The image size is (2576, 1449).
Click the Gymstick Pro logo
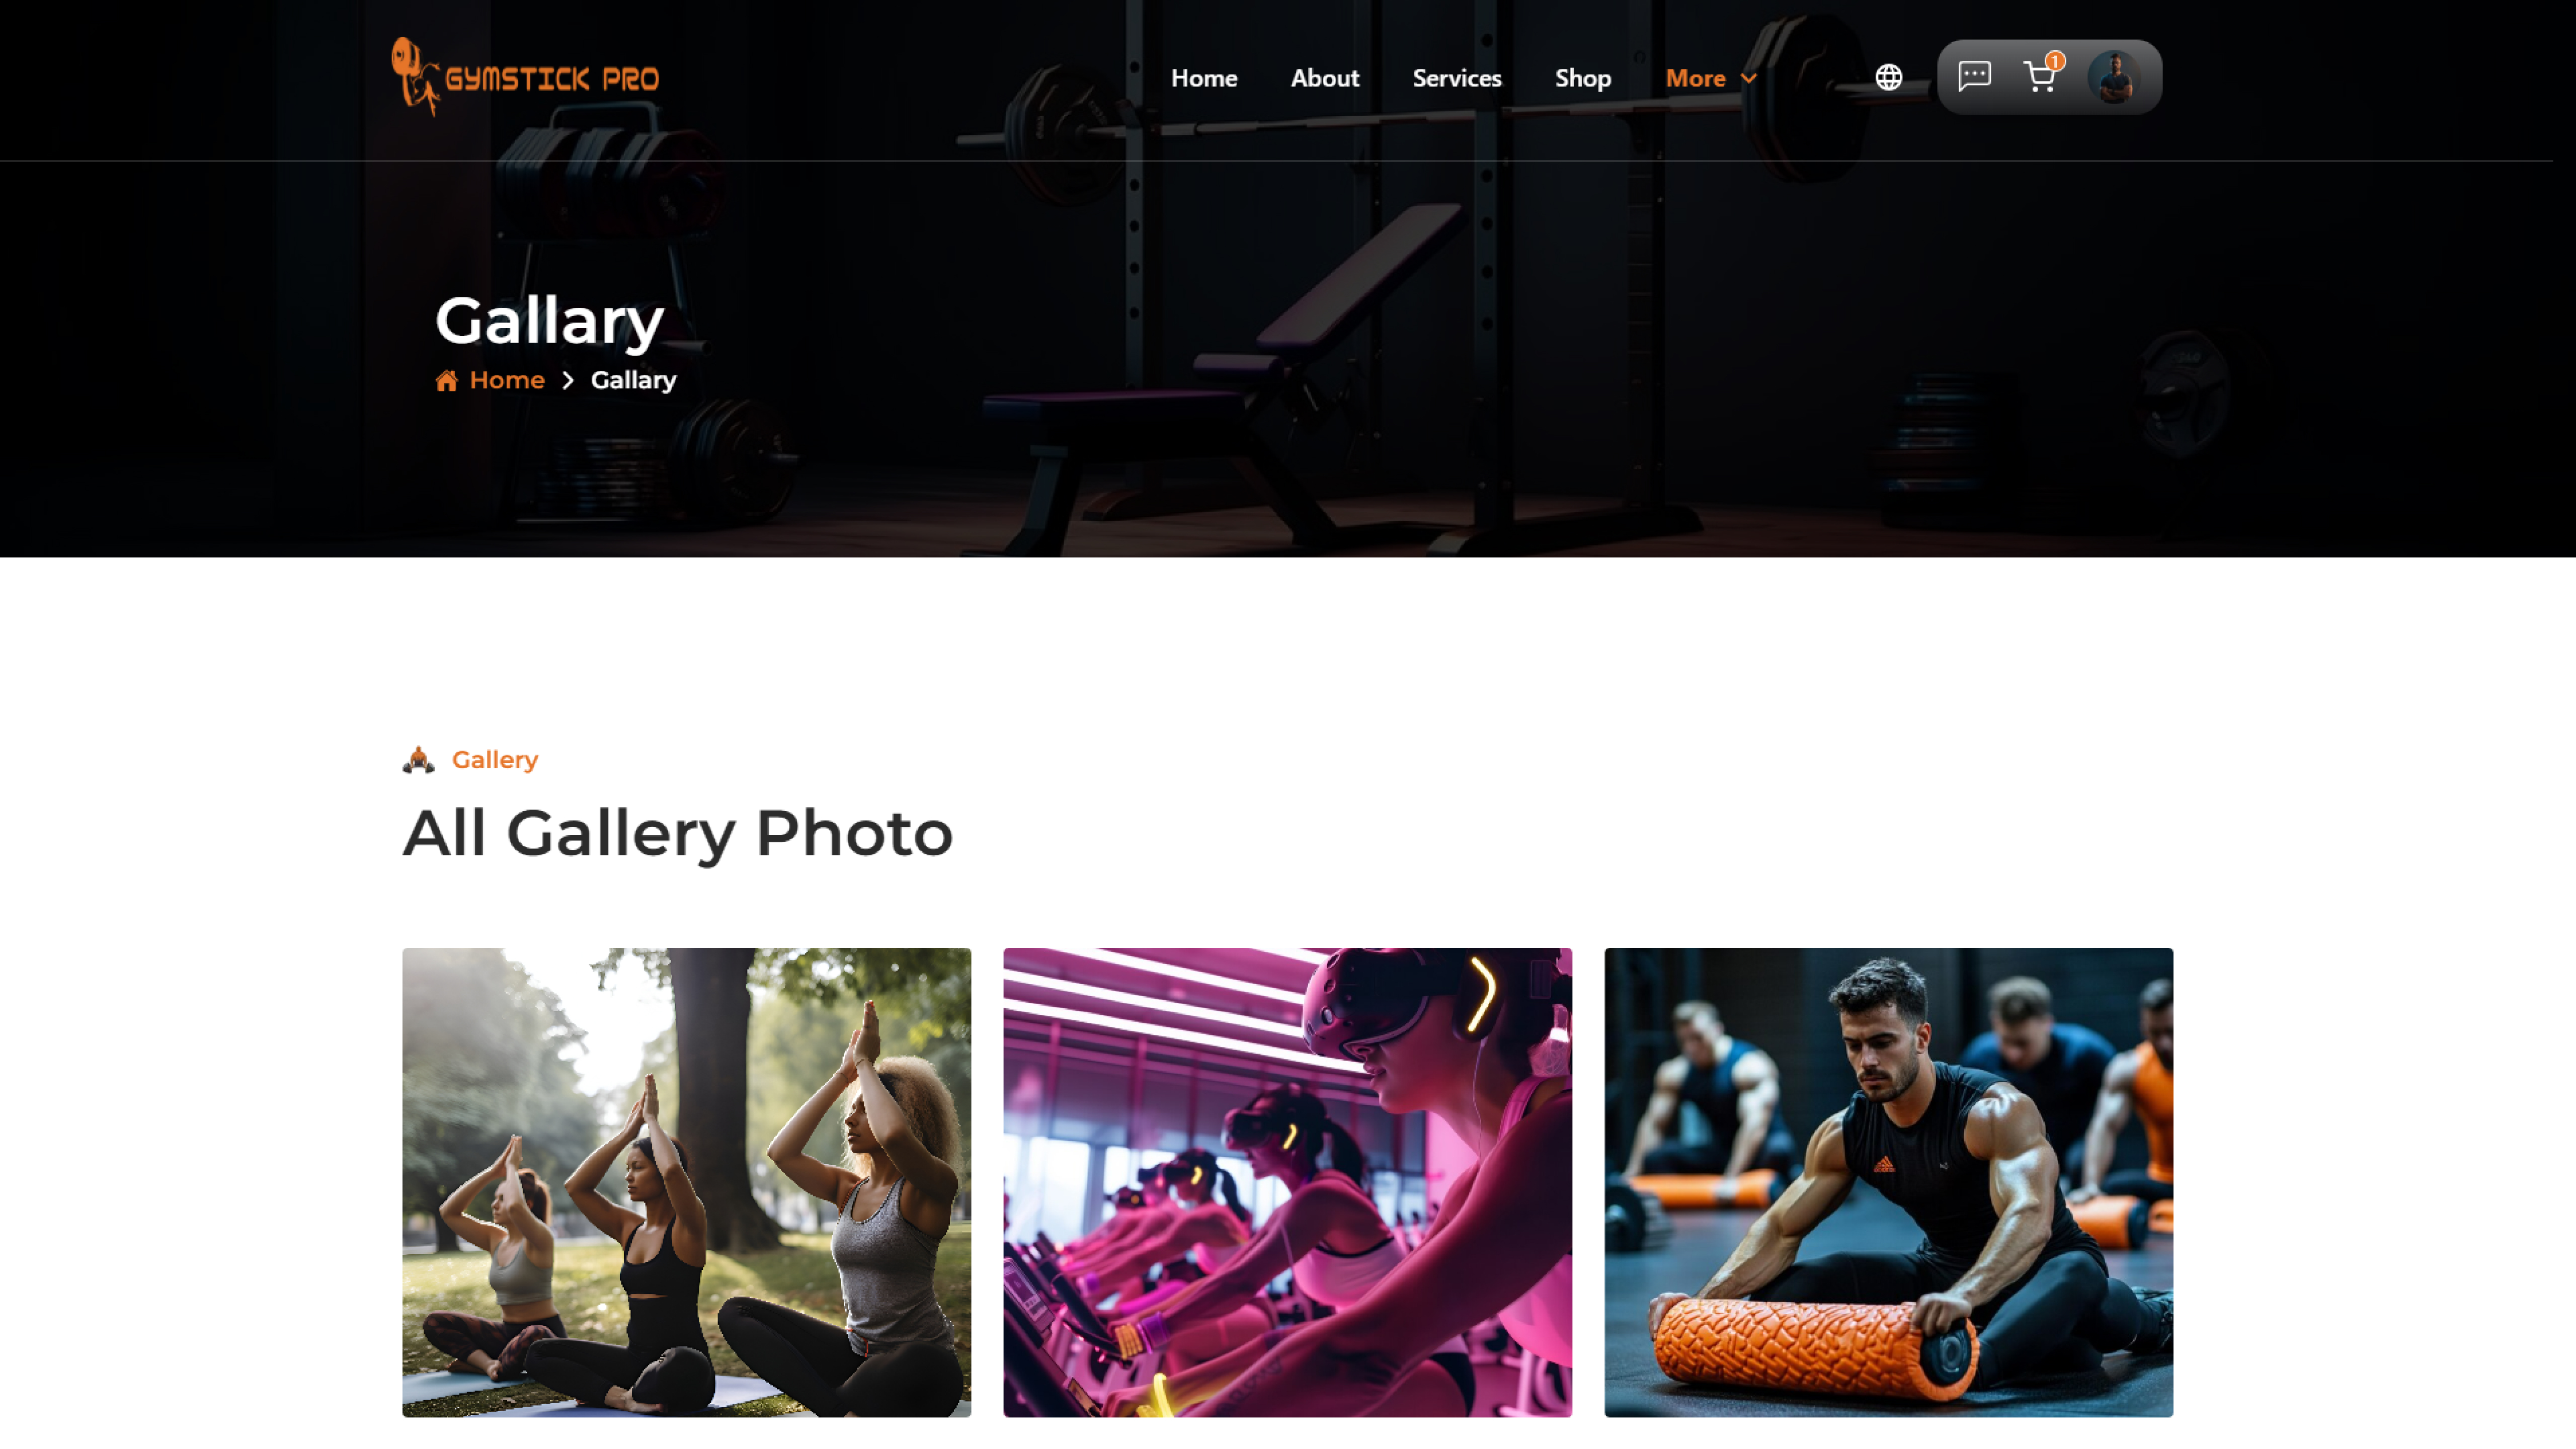pyautogui.click(x=525, y=77)
